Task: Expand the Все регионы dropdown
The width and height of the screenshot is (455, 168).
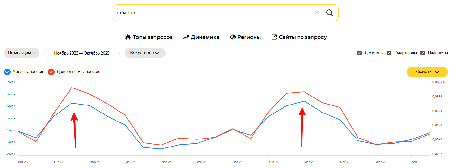Action: coord(145,53)
